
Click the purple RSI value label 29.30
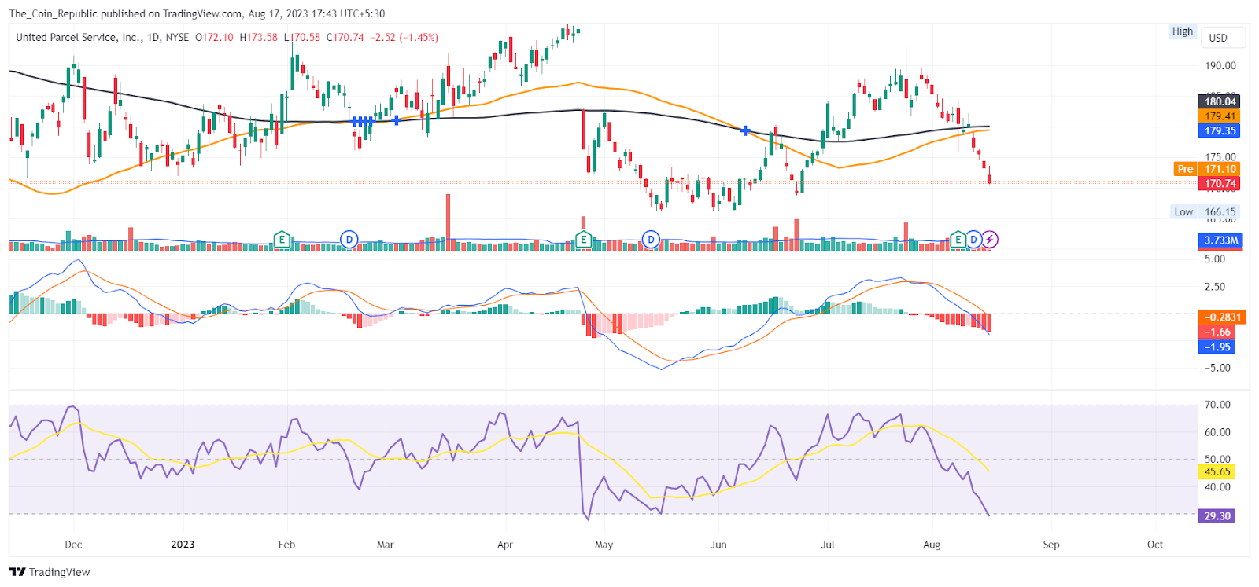1217,516
